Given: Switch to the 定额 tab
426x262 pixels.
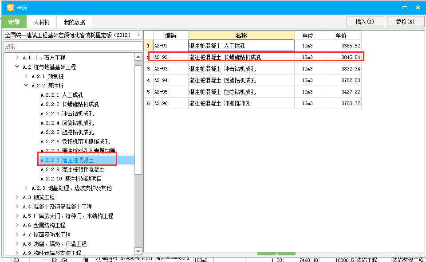Looking at the screenshot, I should click(x=14, y=22).
